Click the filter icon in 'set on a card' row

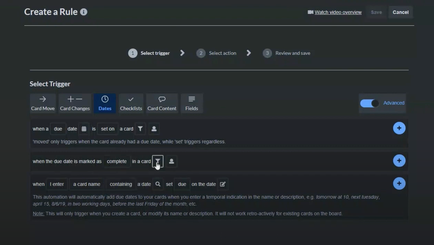(140, 129)
